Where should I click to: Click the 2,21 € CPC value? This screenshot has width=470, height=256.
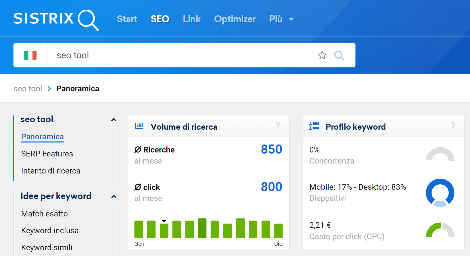[320, 225]
